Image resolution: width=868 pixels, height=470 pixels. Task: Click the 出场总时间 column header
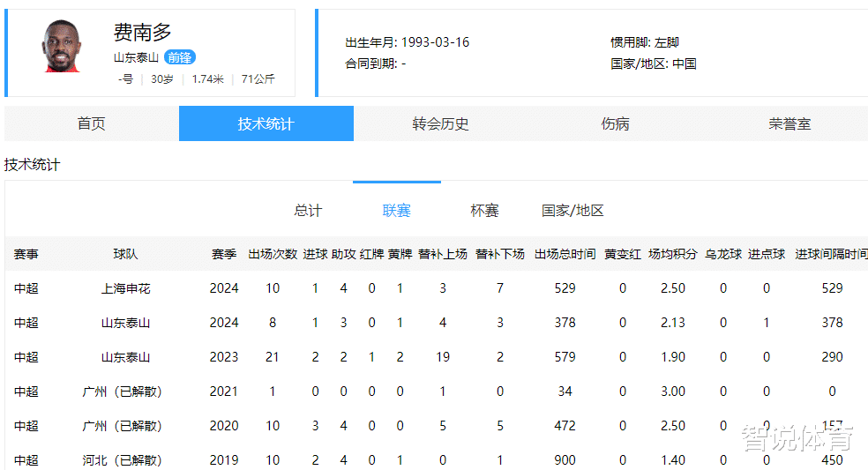point(565,254)
